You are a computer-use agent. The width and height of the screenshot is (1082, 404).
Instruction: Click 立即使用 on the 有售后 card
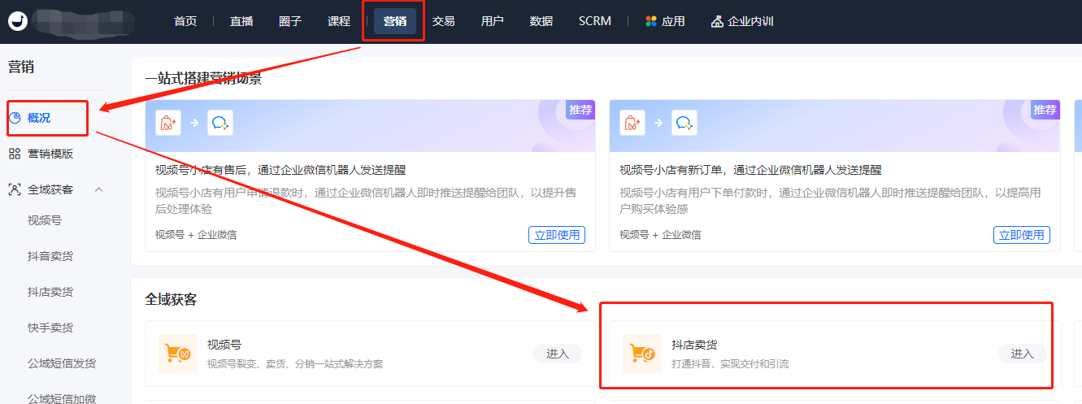[557, 235]
